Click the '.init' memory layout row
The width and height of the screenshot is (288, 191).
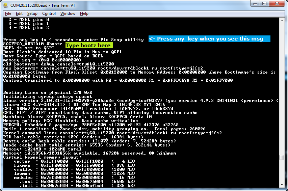77,186
